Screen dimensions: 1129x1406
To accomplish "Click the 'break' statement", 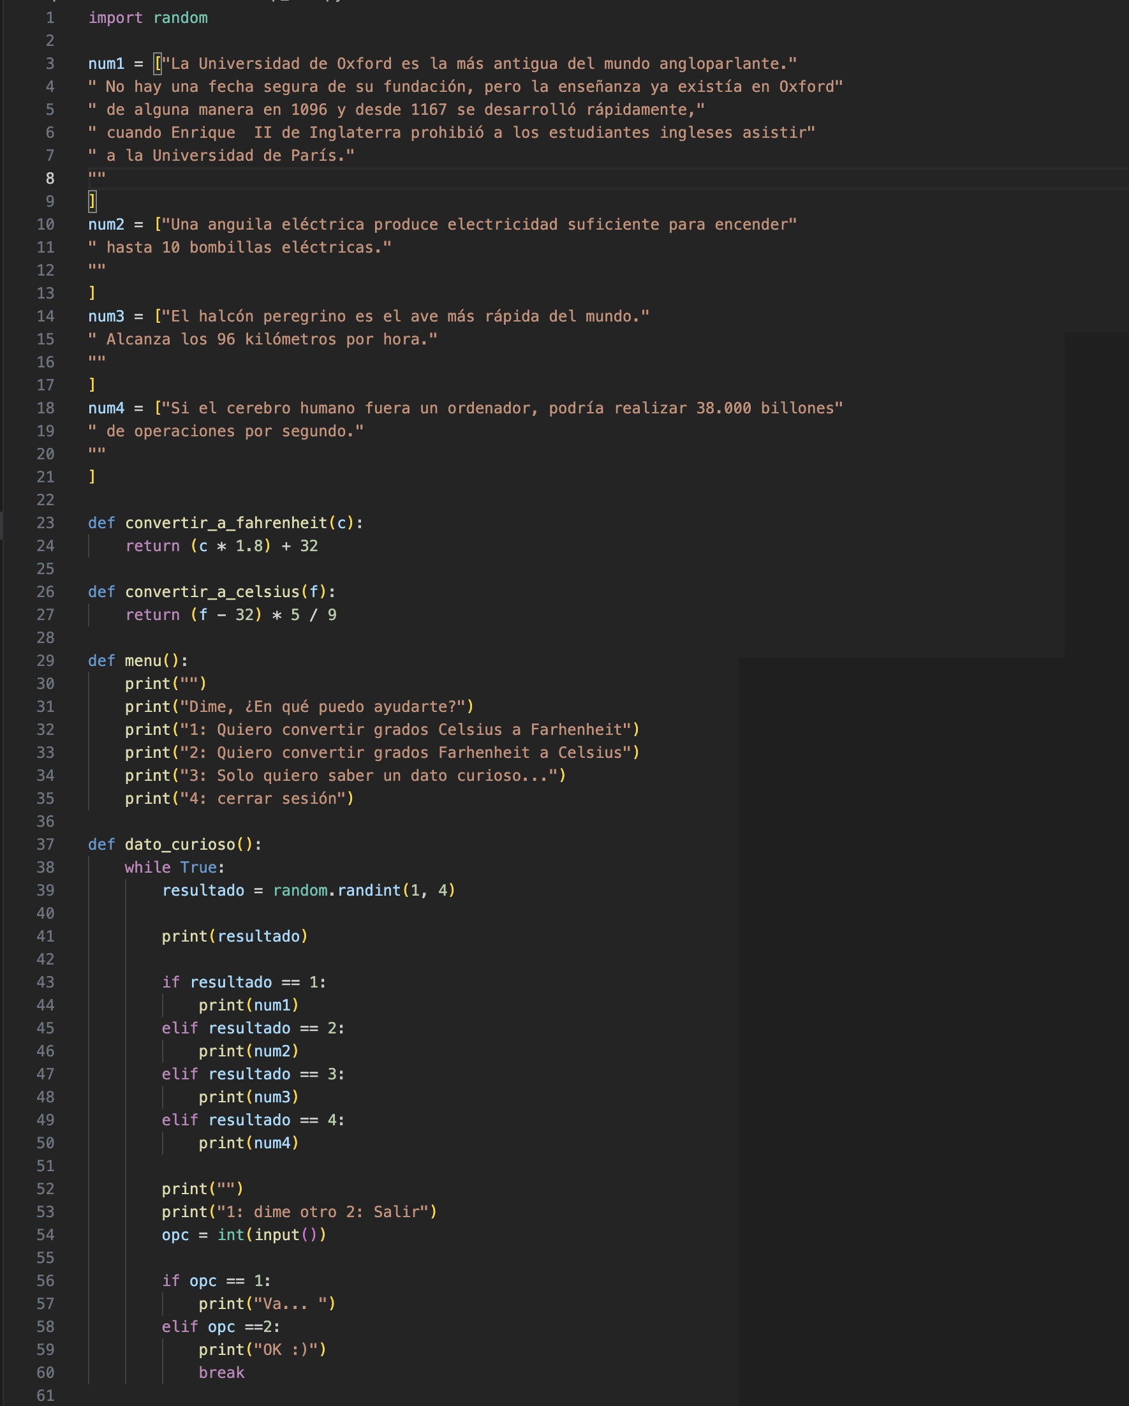I will (x=222, y=1373).
